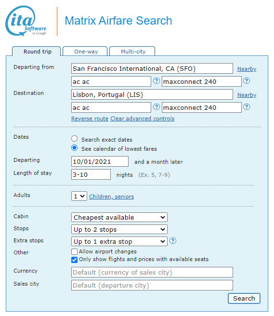Uncheck Only show flights with available seats
The height and width of the screenshot is (316, 274).
(x=74, y=260)
